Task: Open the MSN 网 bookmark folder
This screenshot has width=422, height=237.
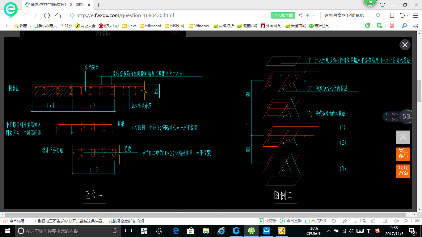Action: click(x=175, y=26)
